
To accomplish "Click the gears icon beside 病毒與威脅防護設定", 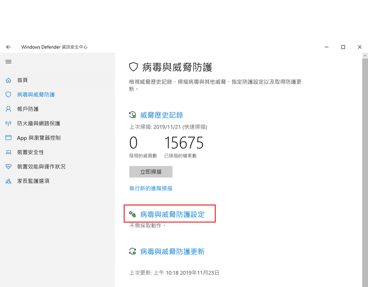I will (x=132, y=214).
